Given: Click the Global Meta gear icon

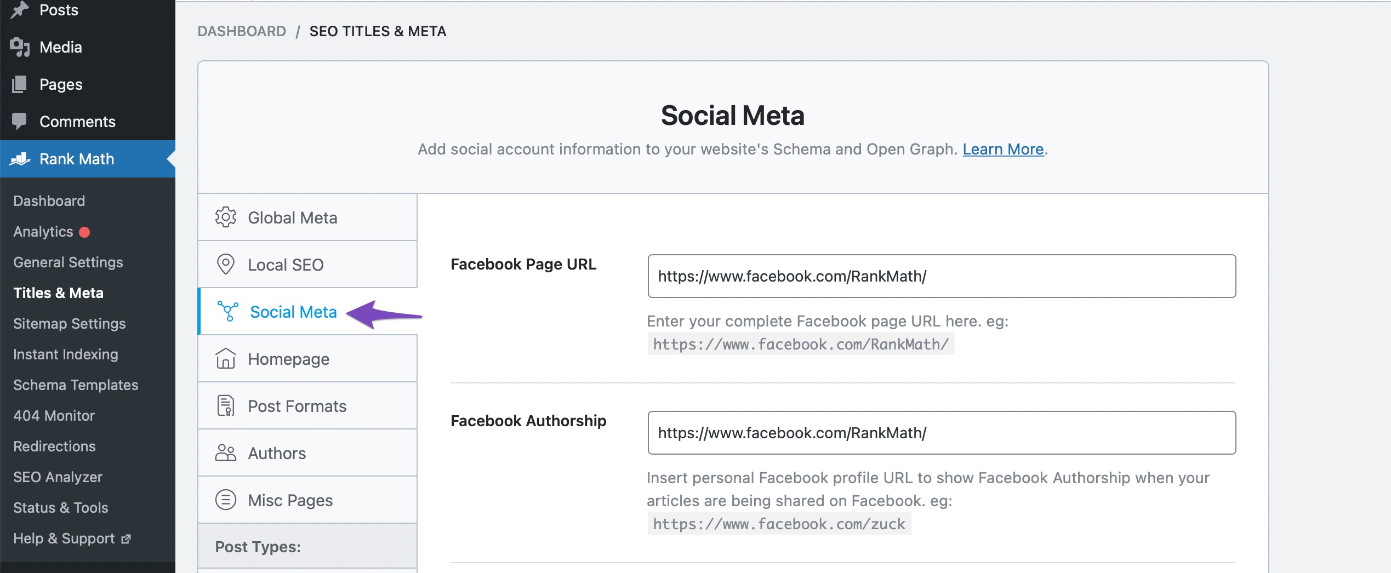Looking at the screenshot, I should [x=226, y=217].
